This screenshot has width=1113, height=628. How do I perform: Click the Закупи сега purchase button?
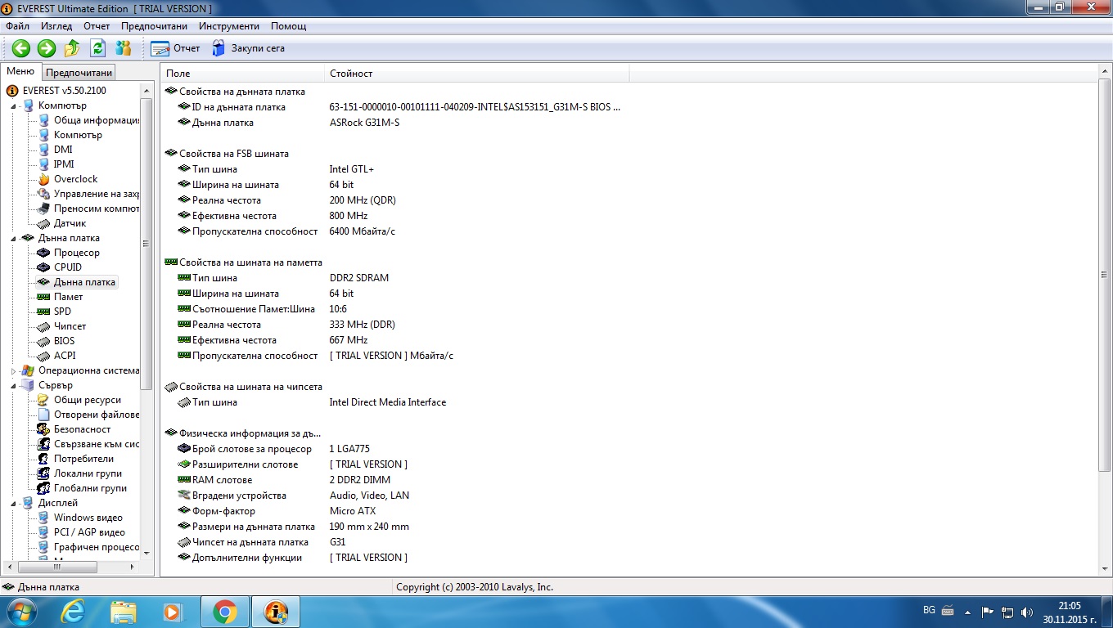248,48
